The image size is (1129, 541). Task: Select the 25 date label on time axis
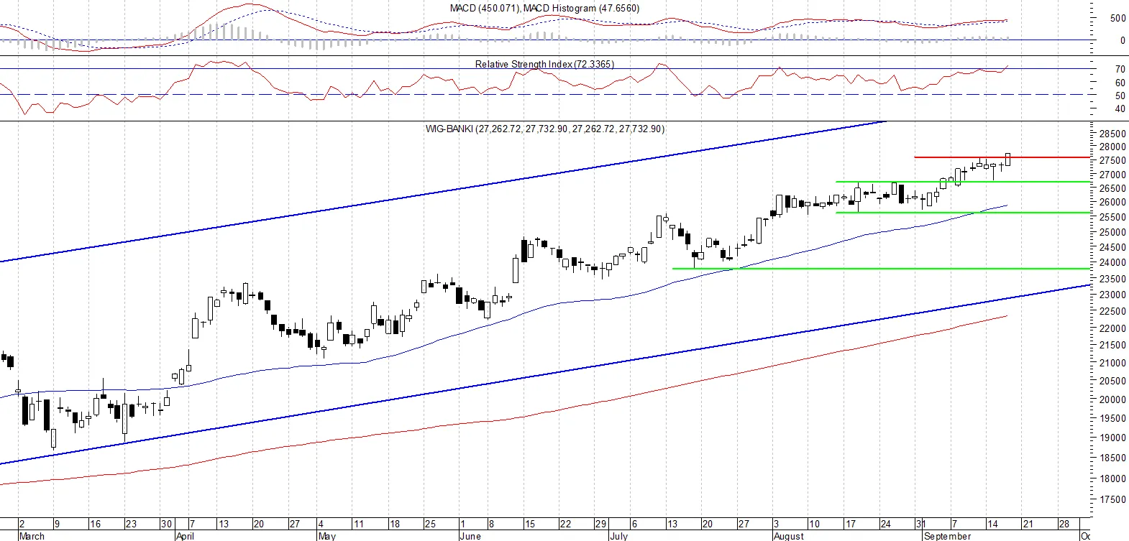pyautogui.click(x=430, y=524)
